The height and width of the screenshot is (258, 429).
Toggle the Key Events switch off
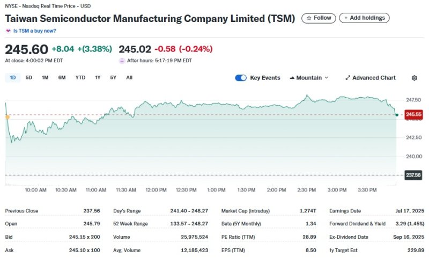tap(241, 78)
